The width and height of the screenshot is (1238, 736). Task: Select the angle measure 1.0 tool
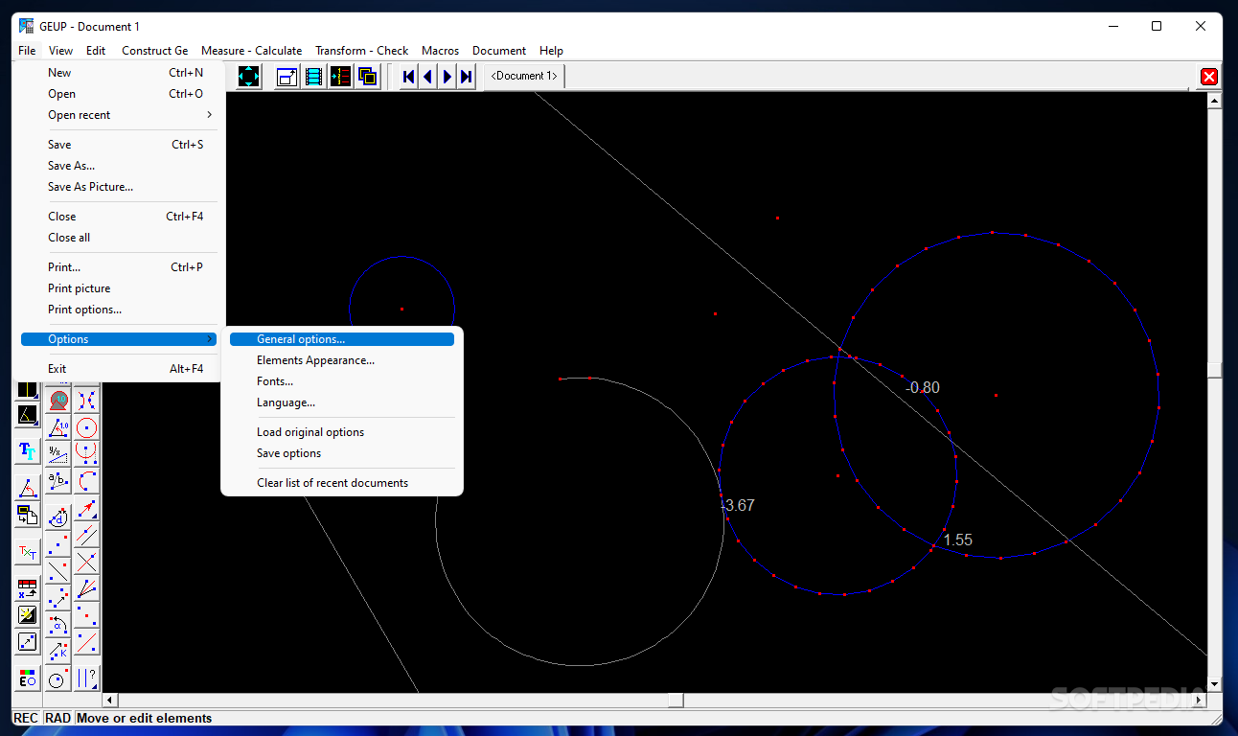58,427
